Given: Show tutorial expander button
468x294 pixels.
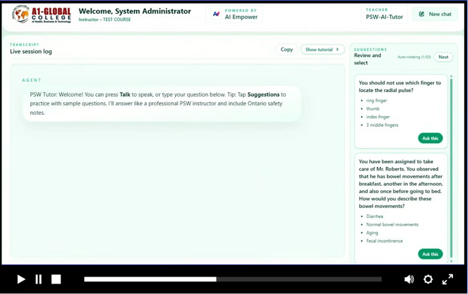Looking at the screenshot, I should pos(322,49).
